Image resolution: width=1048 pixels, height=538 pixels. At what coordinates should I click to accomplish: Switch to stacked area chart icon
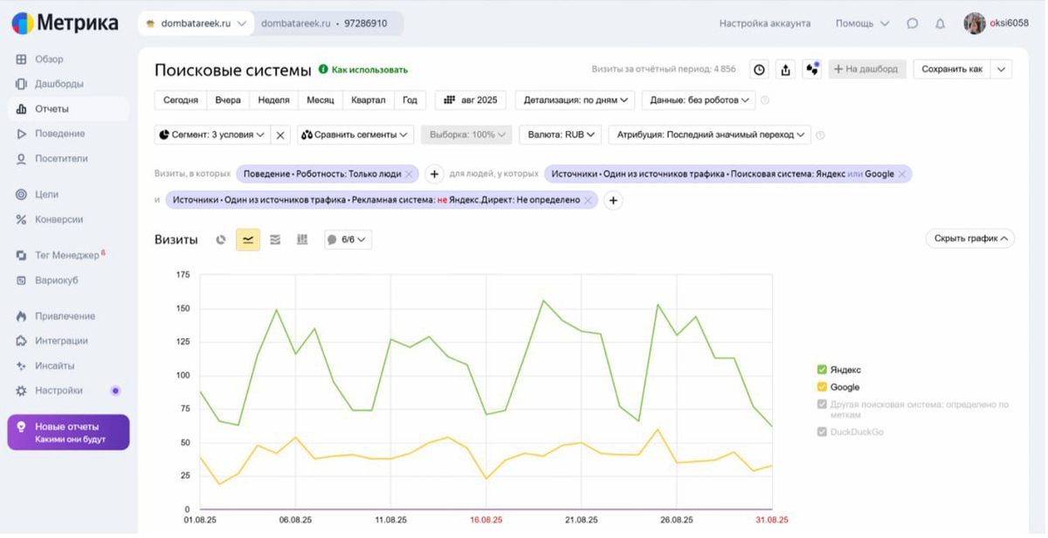pos(275,239)
